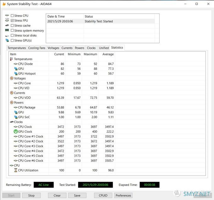This screenshot has height=200, width=214.
Task: Enable the Stress cache checkbox
Action: [12, 25]
